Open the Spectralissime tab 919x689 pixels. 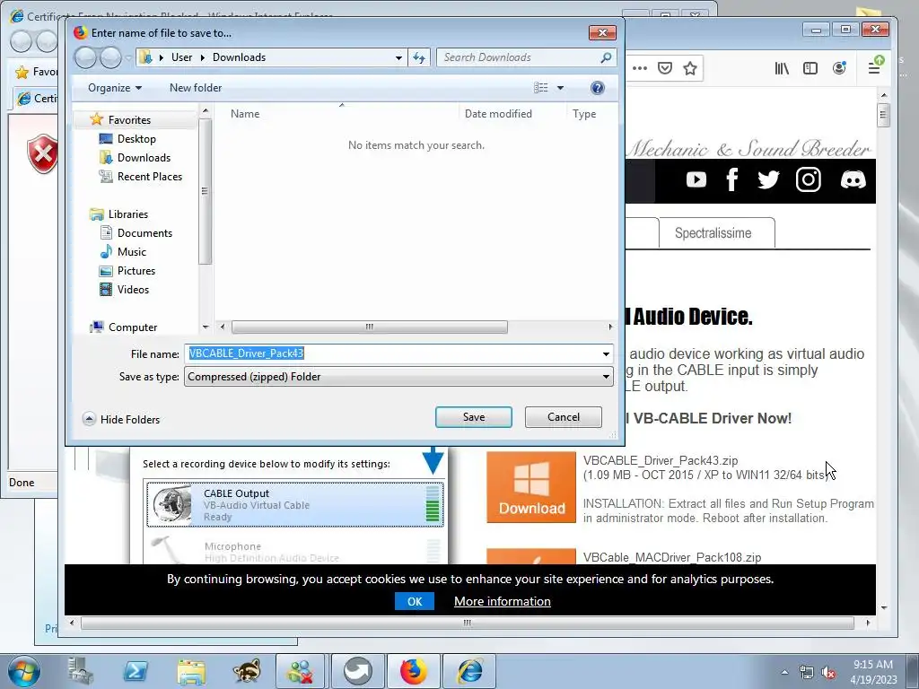pos(717,233)
